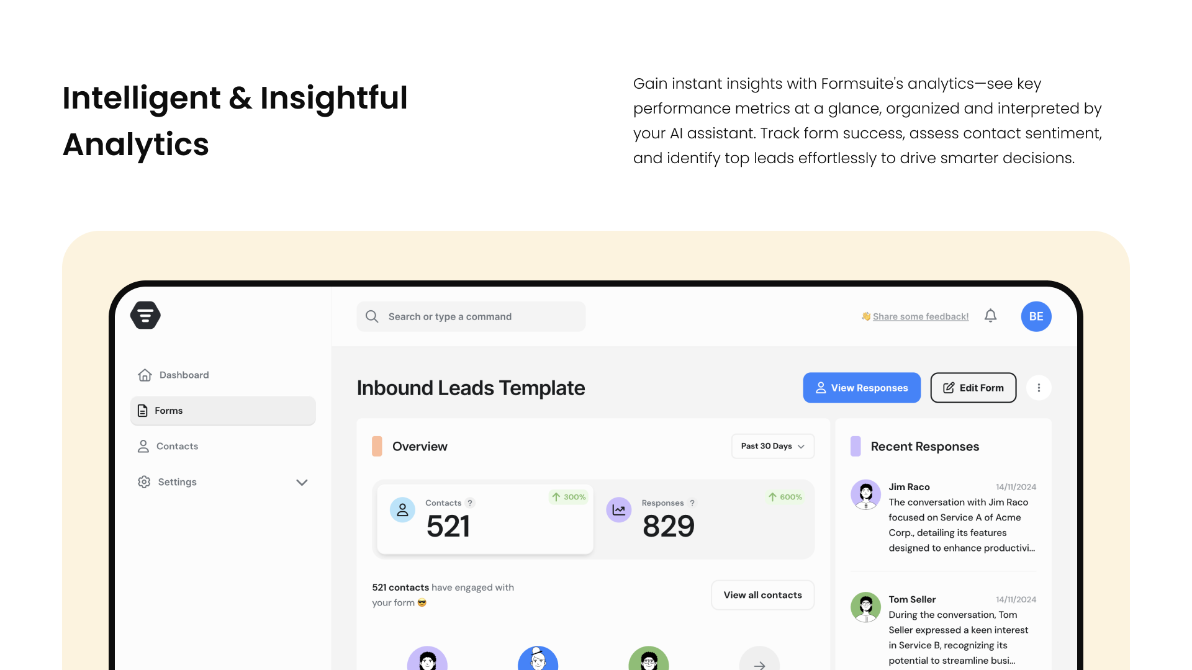Click the search command input field

click(x=471, y=316)
